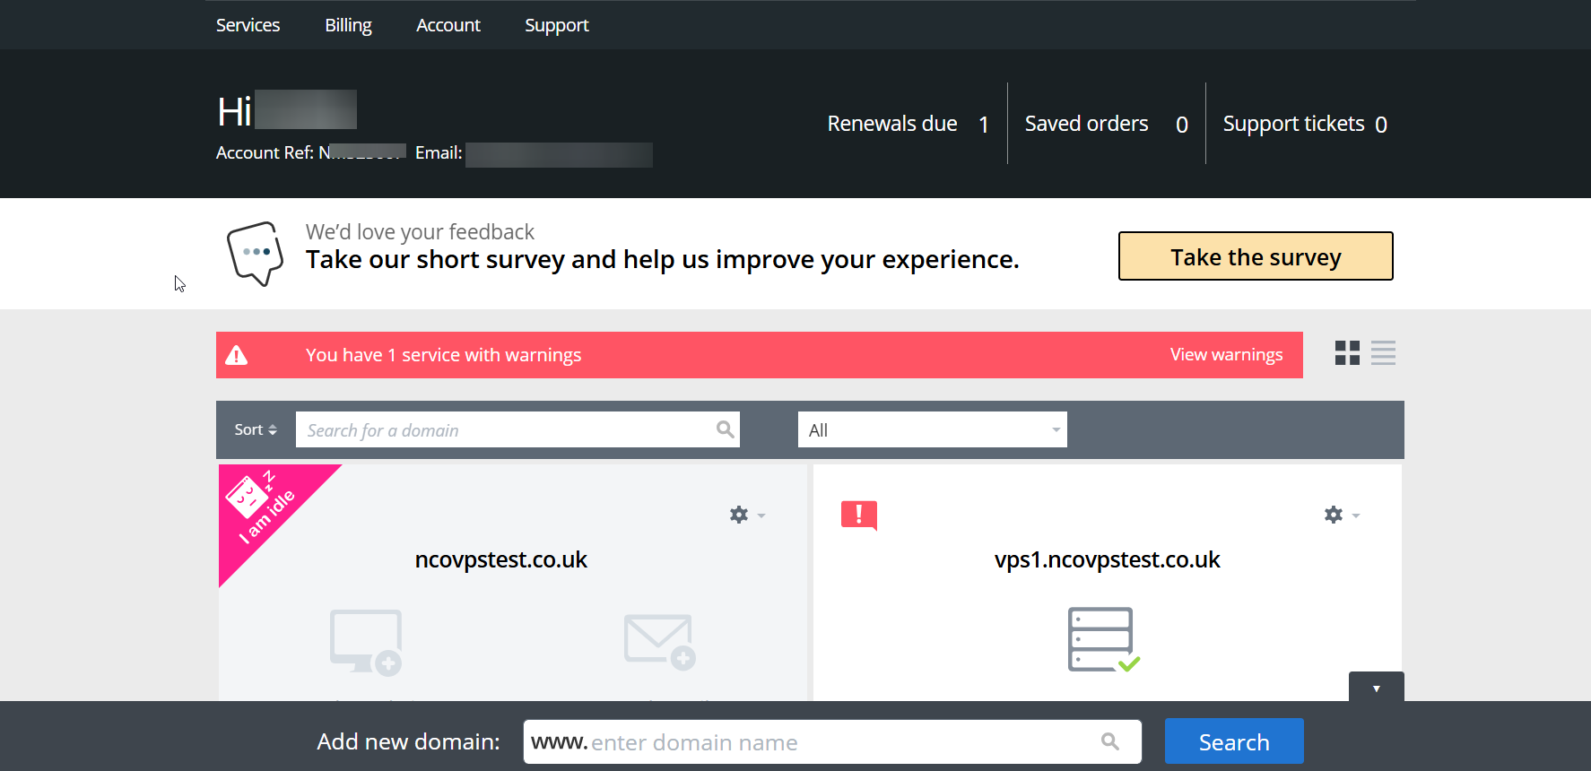1591x771 pixels.
Task: Click the warning triangle icon in the red banner
Action: [x=237, y=355]
